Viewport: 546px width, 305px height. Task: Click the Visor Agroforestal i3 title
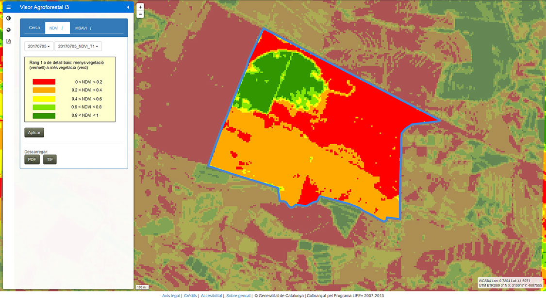coord(44,7)
